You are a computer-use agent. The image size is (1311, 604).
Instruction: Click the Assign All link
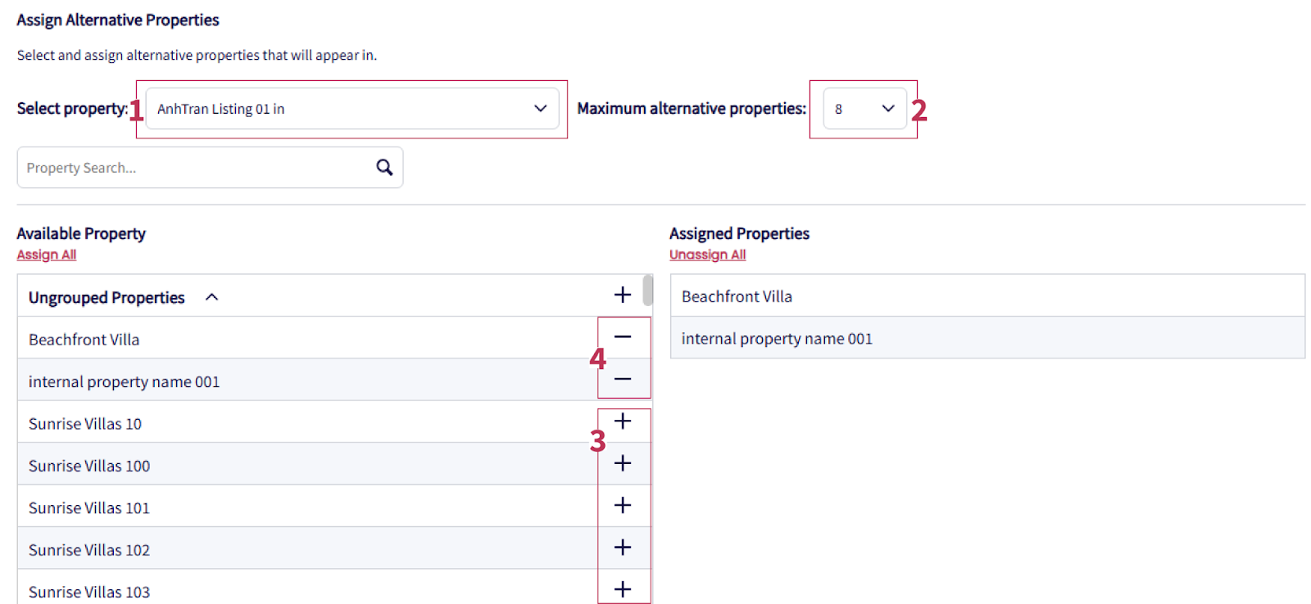[x=47, y=255]
